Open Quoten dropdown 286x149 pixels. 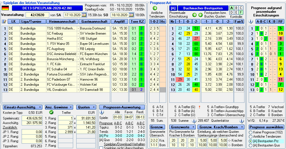pyautogui.click(x=86, y=107)
